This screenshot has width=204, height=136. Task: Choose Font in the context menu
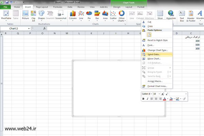tap(157, 45)
